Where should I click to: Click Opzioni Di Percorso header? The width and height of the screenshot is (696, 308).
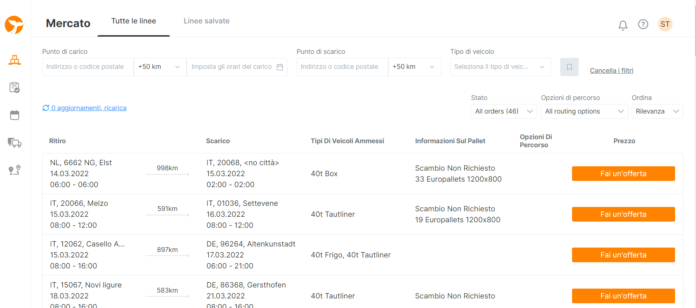coord(536,141)
